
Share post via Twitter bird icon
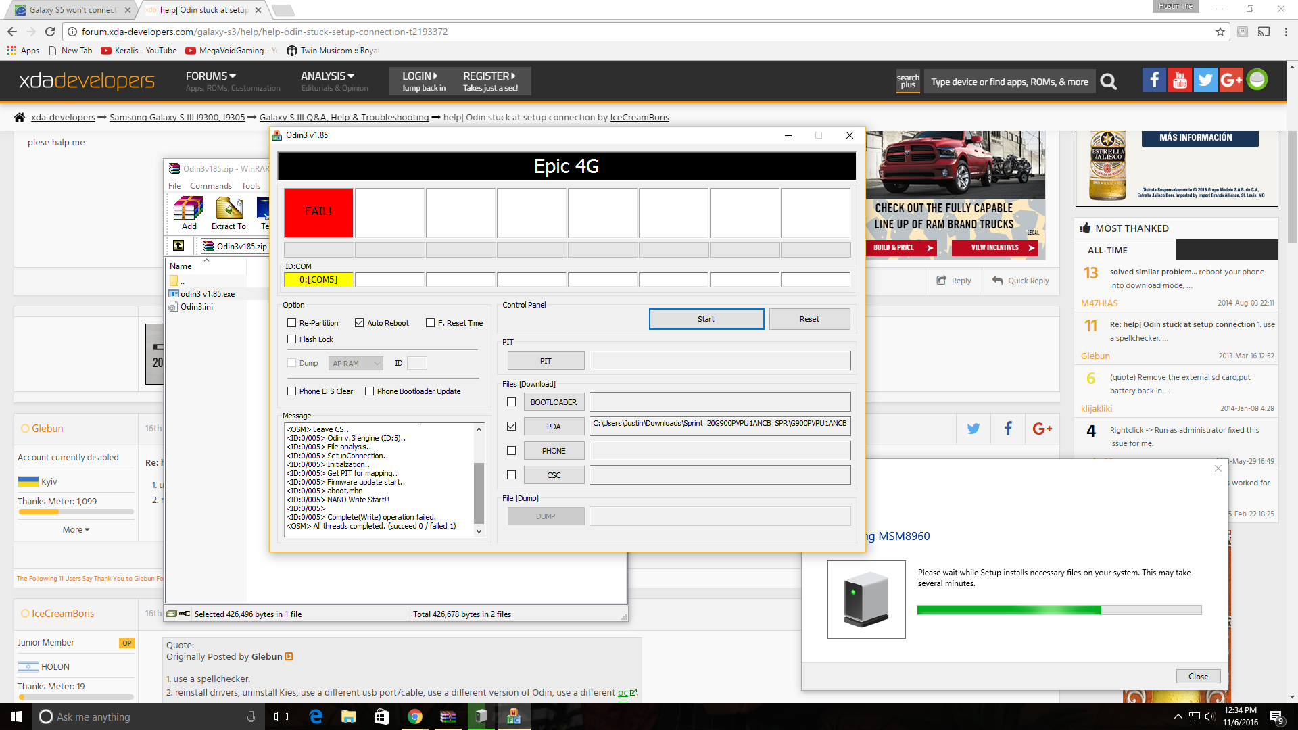973,429
